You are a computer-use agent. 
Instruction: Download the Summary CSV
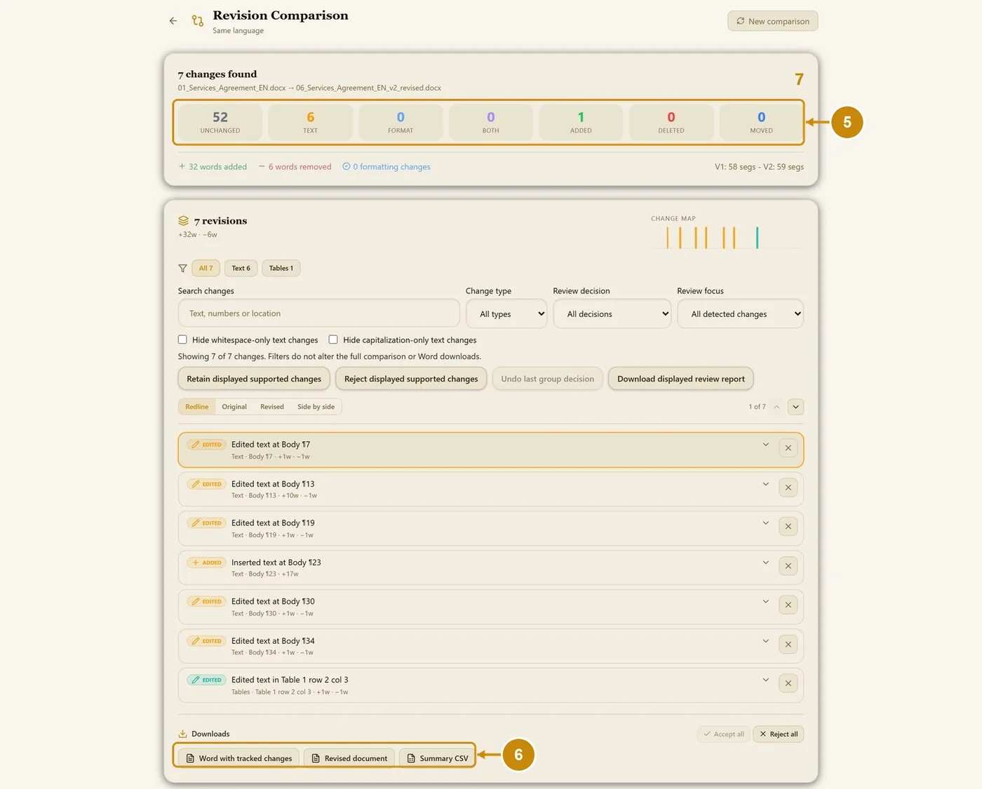[438, 758]
